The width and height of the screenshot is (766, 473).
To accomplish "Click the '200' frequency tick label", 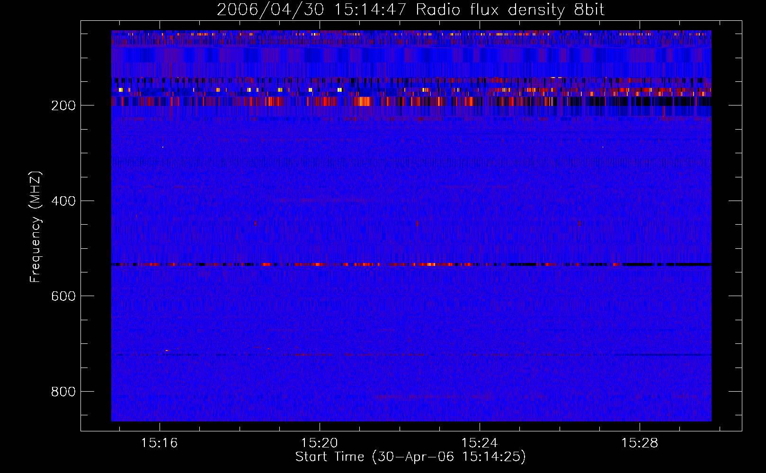I will pyautogui.click(x=63, y=105).
